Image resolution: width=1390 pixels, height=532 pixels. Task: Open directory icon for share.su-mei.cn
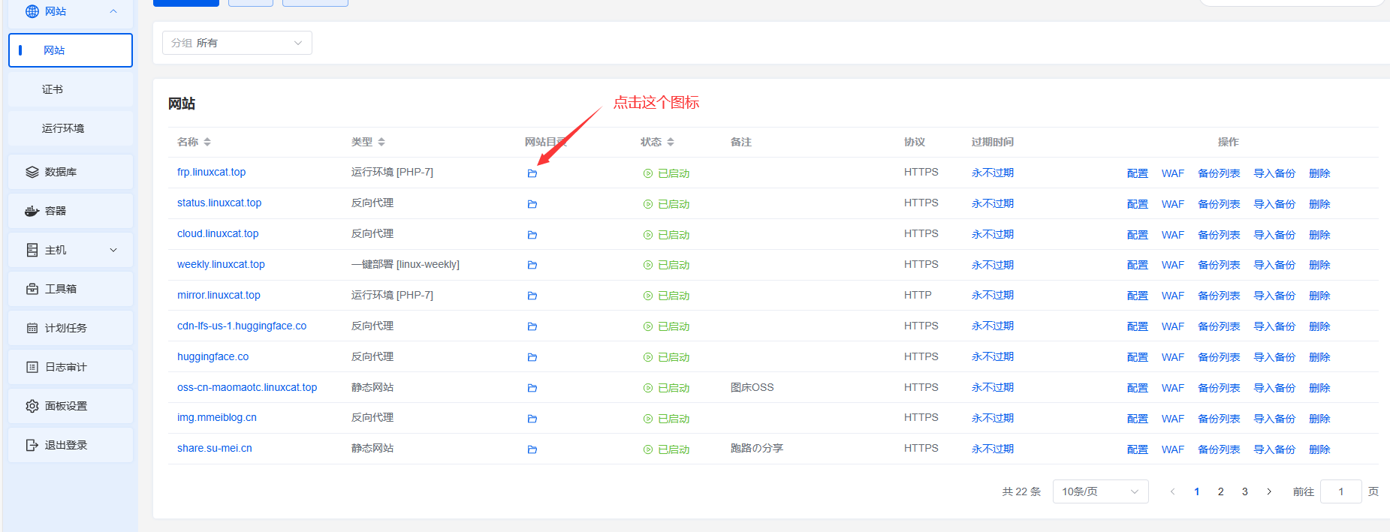(x=532, y=449)
